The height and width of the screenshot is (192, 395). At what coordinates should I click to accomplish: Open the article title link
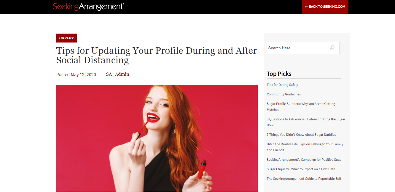[x=157, y=55]
